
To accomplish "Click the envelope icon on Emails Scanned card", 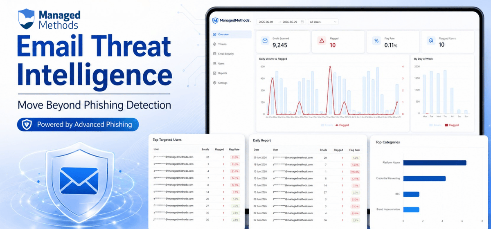I will click(x=265, y=41).
